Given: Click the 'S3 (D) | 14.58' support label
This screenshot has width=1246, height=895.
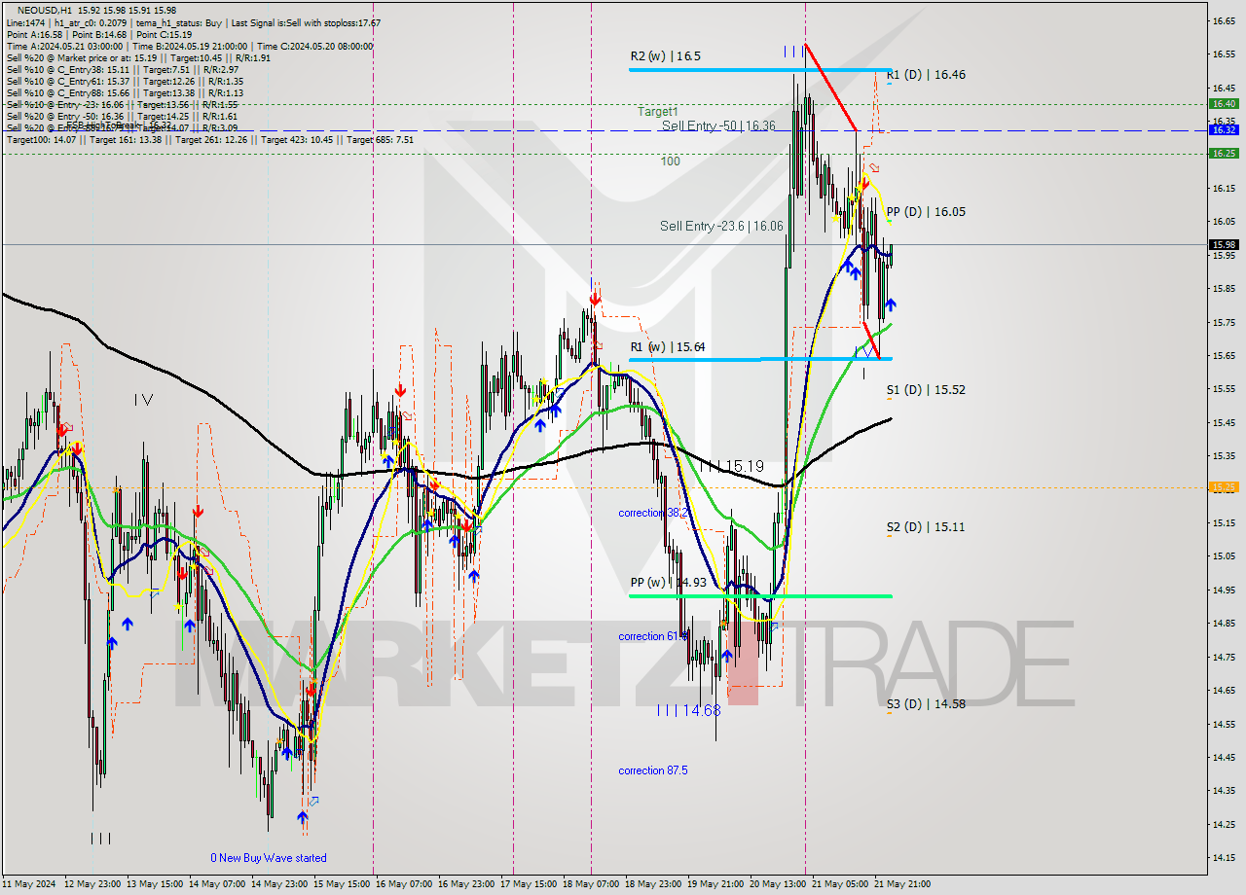Looking at the screenshot, I should click(x=926, y=703).
